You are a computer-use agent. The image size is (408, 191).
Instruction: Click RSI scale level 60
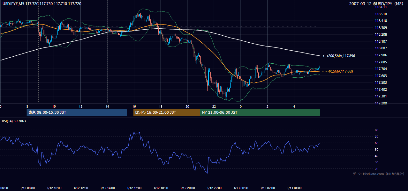pos(376,143)
